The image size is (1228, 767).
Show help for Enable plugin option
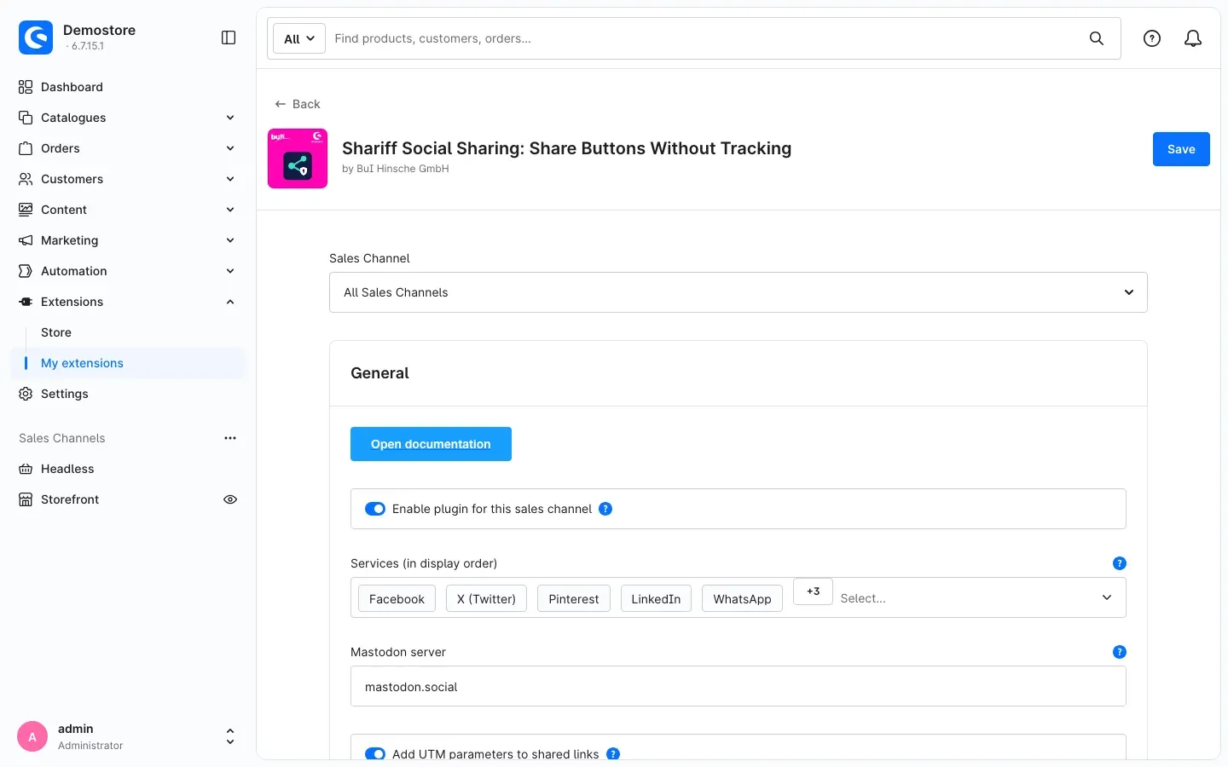[x=605, y=509]
